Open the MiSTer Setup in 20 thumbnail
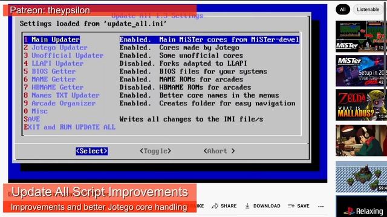Image resolution: width=387 pixels, height=217 pixels. coord(361,71)
